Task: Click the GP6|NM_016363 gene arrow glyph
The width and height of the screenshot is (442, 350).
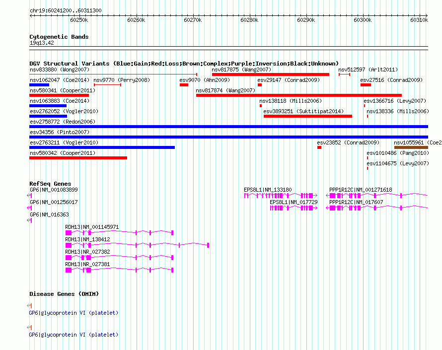Action: point(29,220)
